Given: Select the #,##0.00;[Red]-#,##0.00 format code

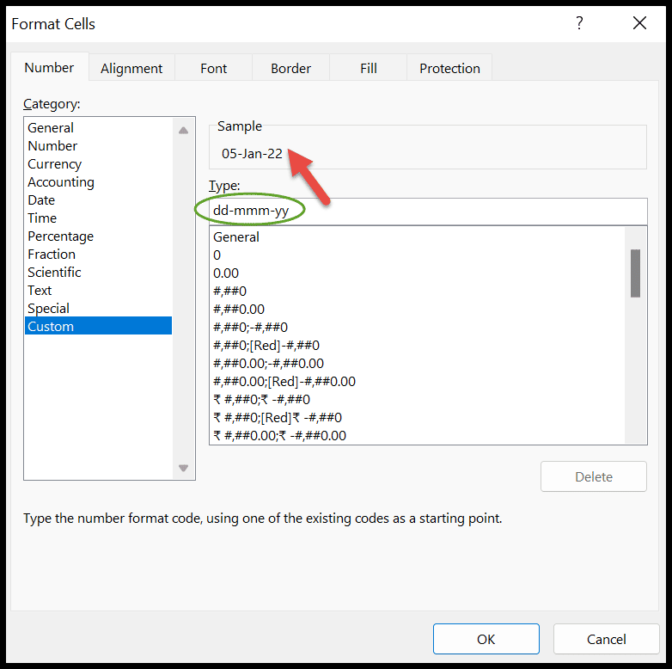Looking at the screenshot, I should click(x=417, y=381).
